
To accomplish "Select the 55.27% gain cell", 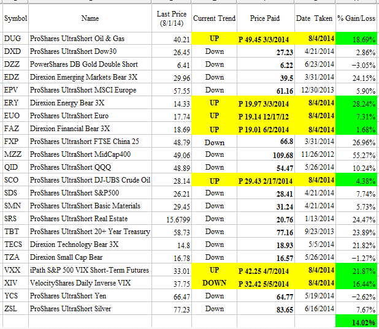I will [356, 154].
